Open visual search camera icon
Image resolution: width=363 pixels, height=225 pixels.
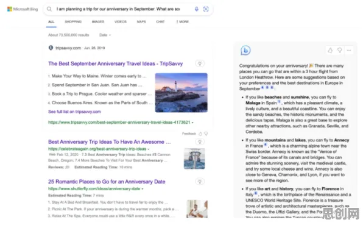[x=206, y=9]
